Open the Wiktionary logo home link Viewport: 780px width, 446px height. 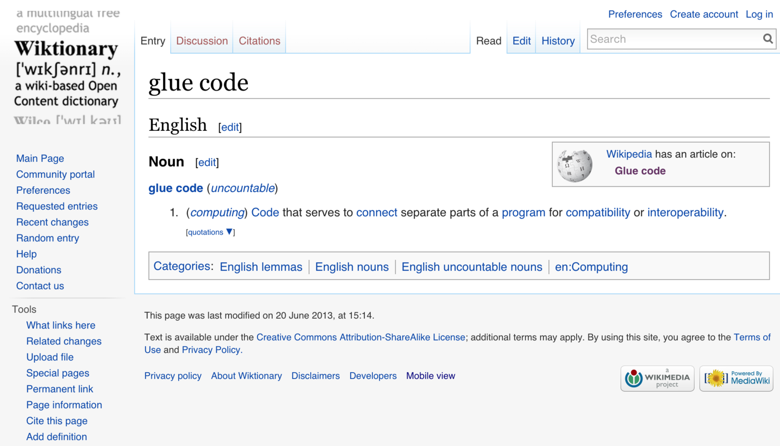[x=67, y=67]
